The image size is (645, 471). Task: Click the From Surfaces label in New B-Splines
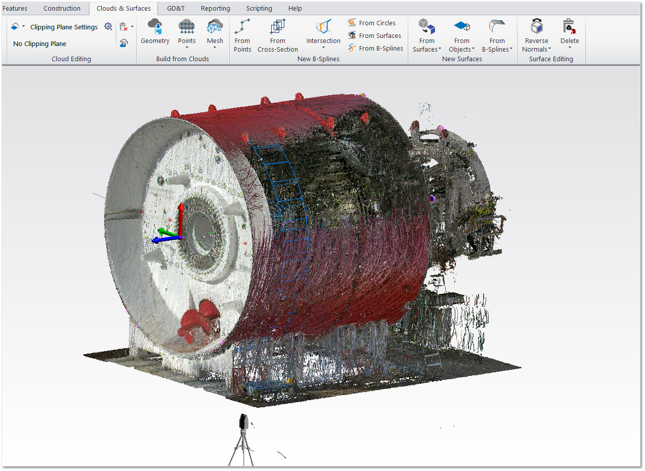380,35
